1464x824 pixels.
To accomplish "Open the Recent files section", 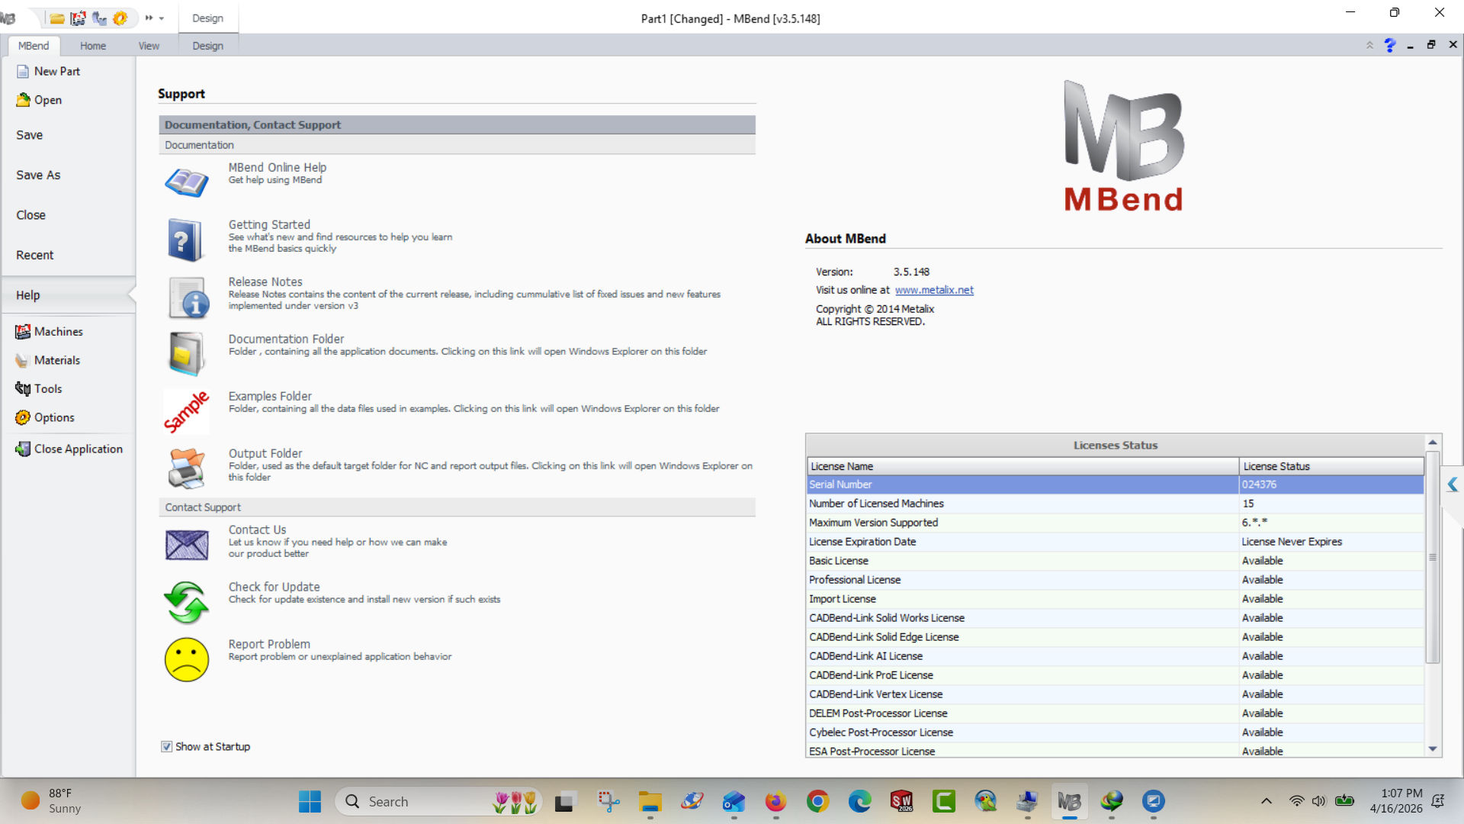I will point(34,255).
